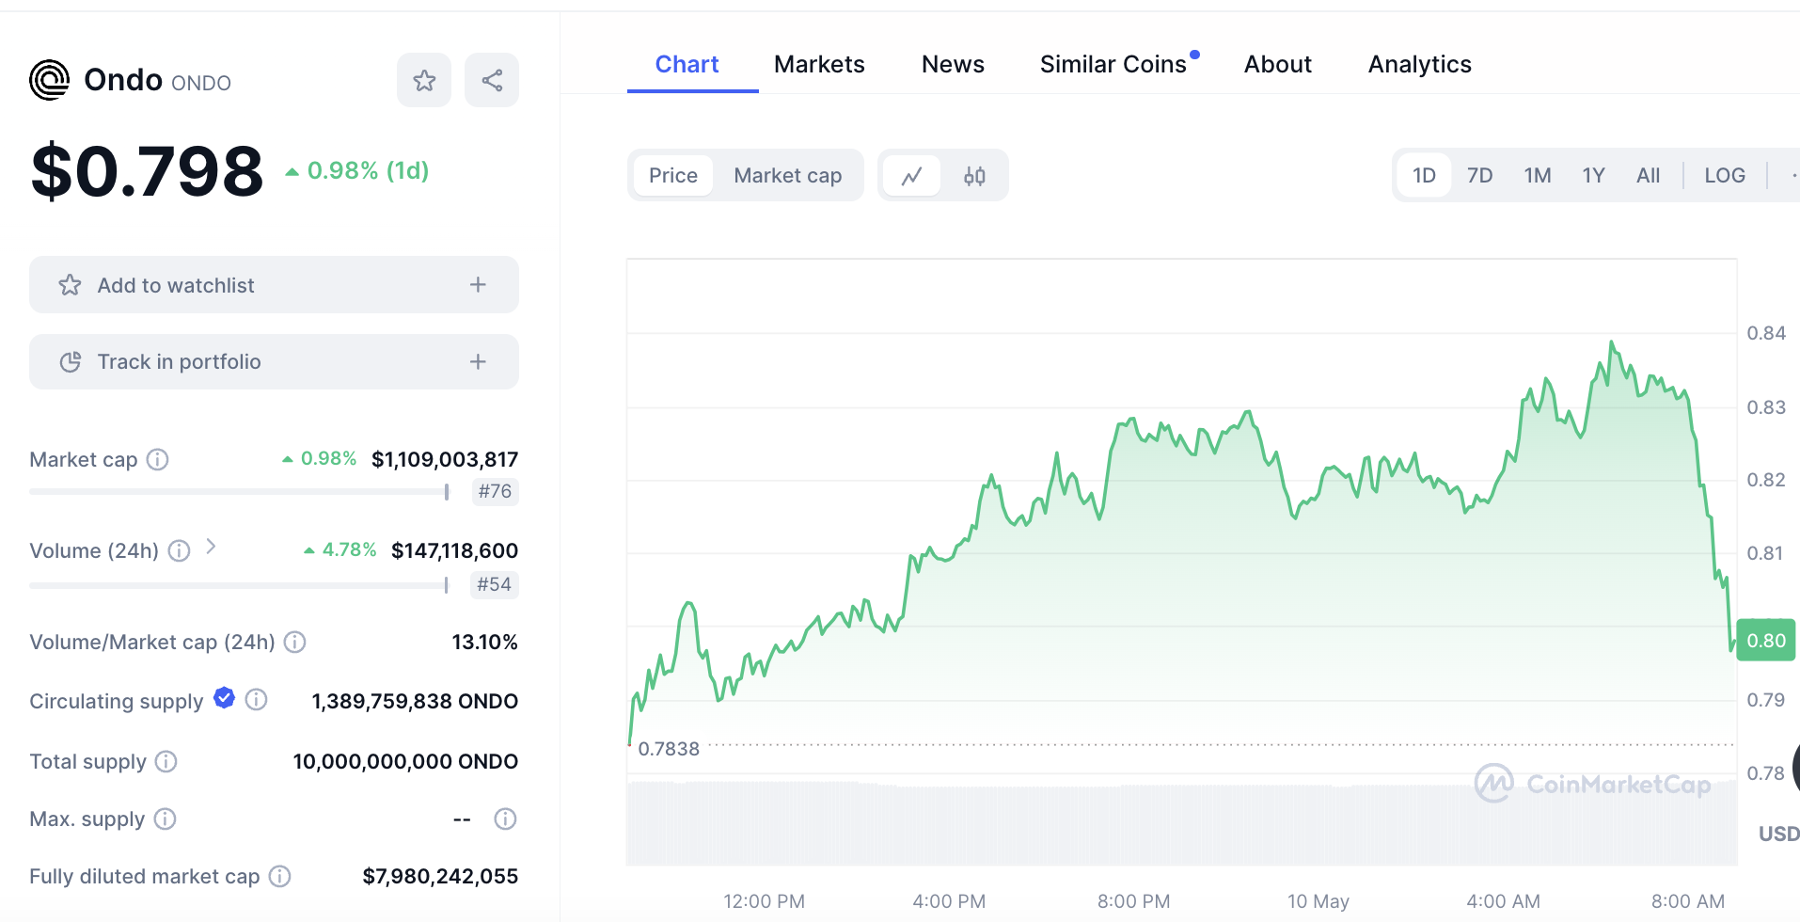Open the Markets tab
This screenshot has width=1800, height=922.
point(819,65)
